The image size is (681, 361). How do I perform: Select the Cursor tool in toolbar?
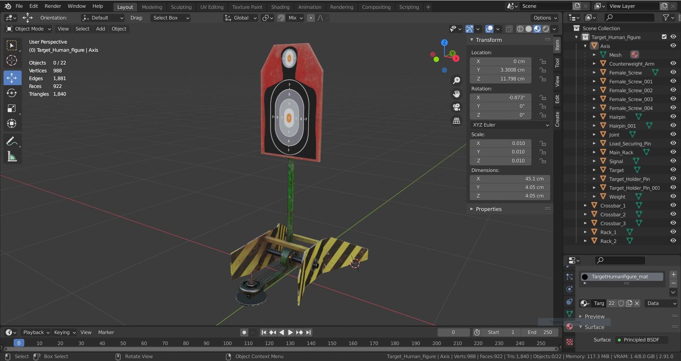12,61
